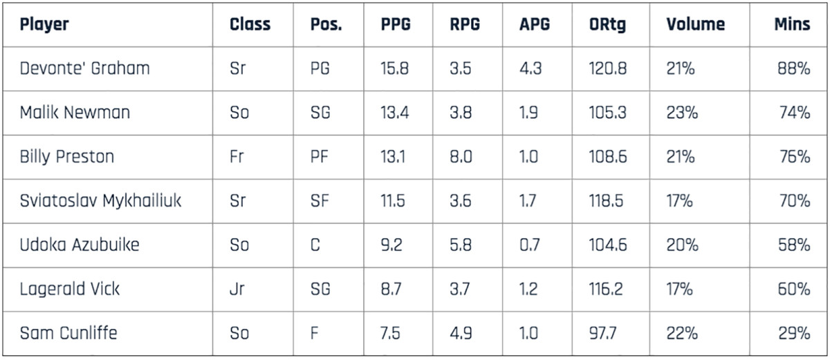
Task: Click Malik Newman's name
Action: tap(75, 113)
